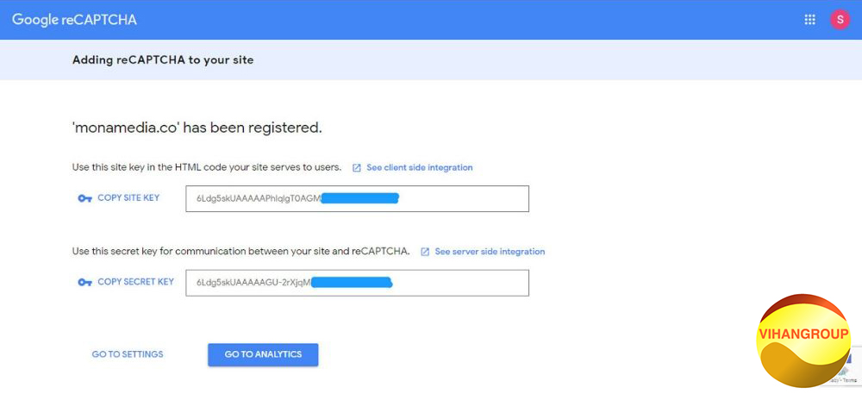Screen dimensions: 862x394
Task: Click the key icon beside Copy Site Key
Action: click(x=84, y=198)
